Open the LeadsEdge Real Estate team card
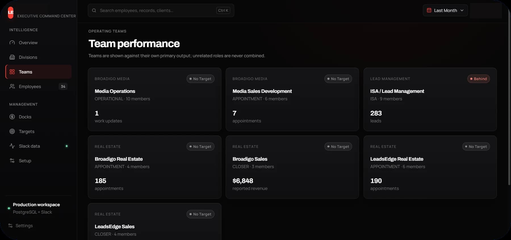Viewport: 511px width, 240px height. pyautogui.click(x=430, y=167)
